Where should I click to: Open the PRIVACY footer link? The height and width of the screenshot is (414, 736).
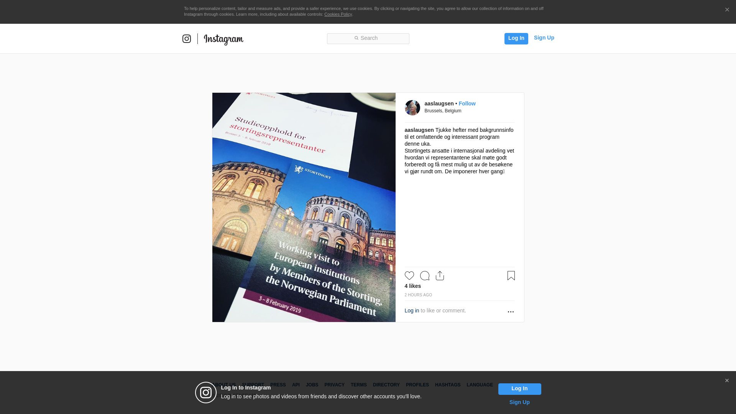pos(334,385)
